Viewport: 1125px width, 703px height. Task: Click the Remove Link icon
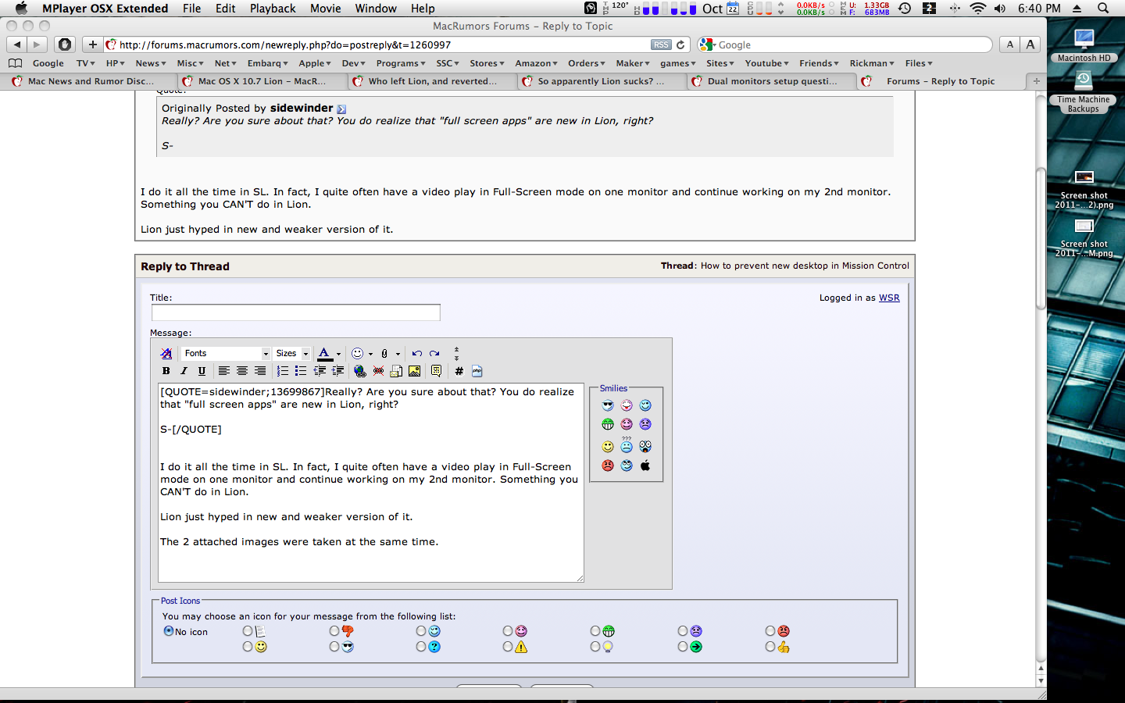[x=378, y=371]
